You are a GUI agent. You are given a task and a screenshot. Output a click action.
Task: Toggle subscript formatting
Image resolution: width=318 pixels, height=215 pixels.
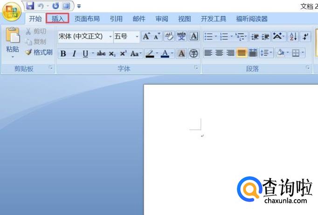pyautogui.click(x=112, y=54)
